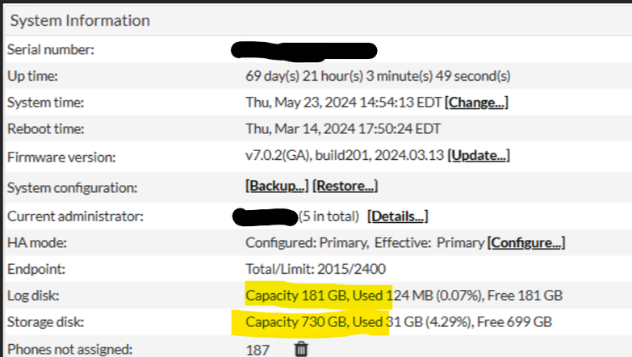Select the System Information panel header
This screenshot has width=632, height=357.
(80, 20)
